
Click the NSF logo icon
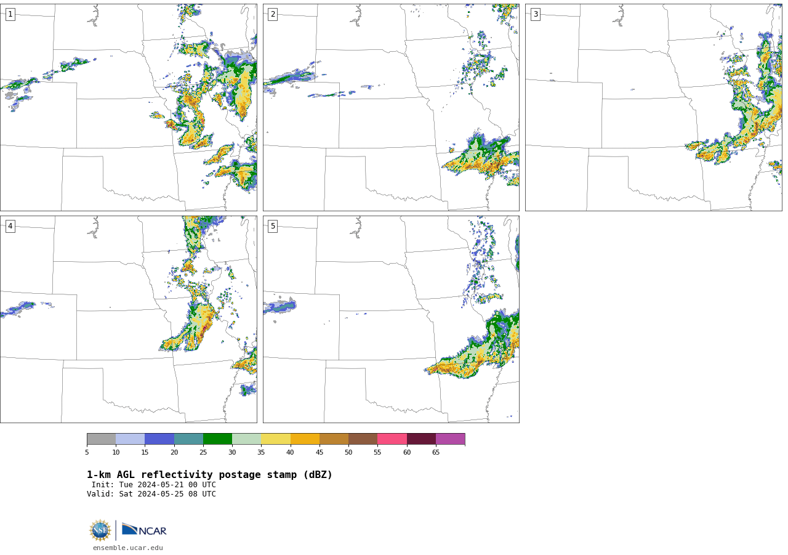pos(100,530)
